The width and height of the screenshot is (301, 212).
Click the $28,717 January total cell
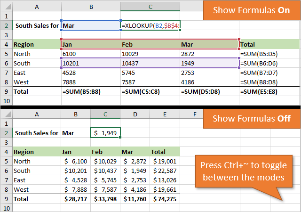pyautogui.click(x=76, y=199)
